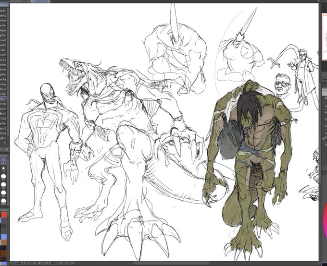
Task: Switch to the active second document tab
Action: pyautogui.click(x=40, y=1)
